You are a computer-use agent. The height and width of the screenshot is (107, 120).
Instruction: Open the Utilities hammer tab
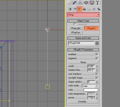coord(98,2)
